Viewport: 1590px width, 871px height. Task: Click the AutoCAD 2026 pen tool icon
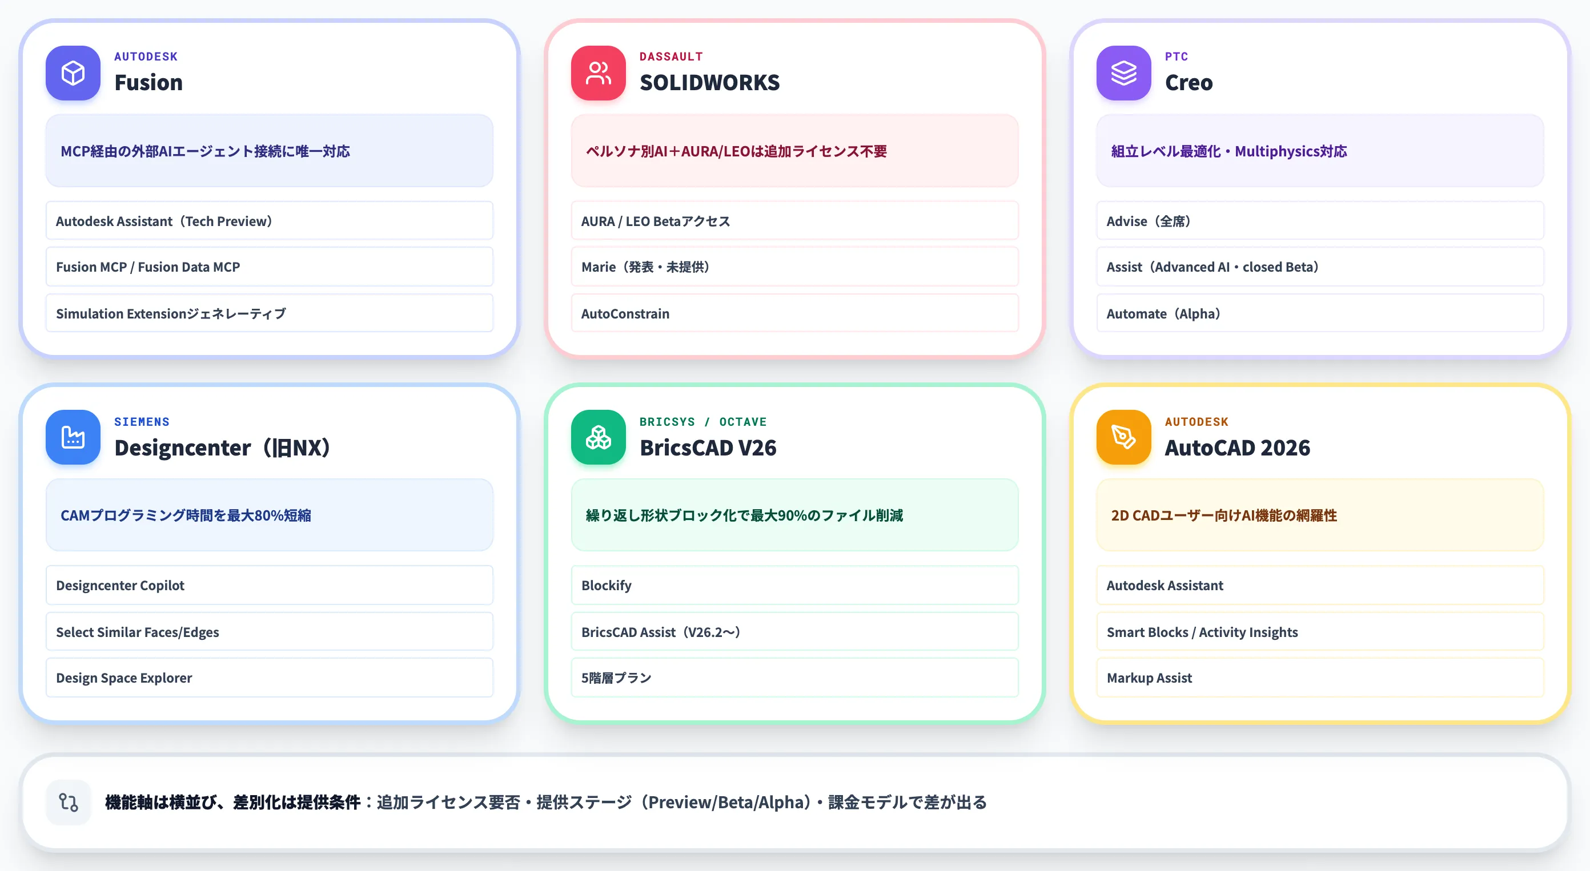[1123, 437]
